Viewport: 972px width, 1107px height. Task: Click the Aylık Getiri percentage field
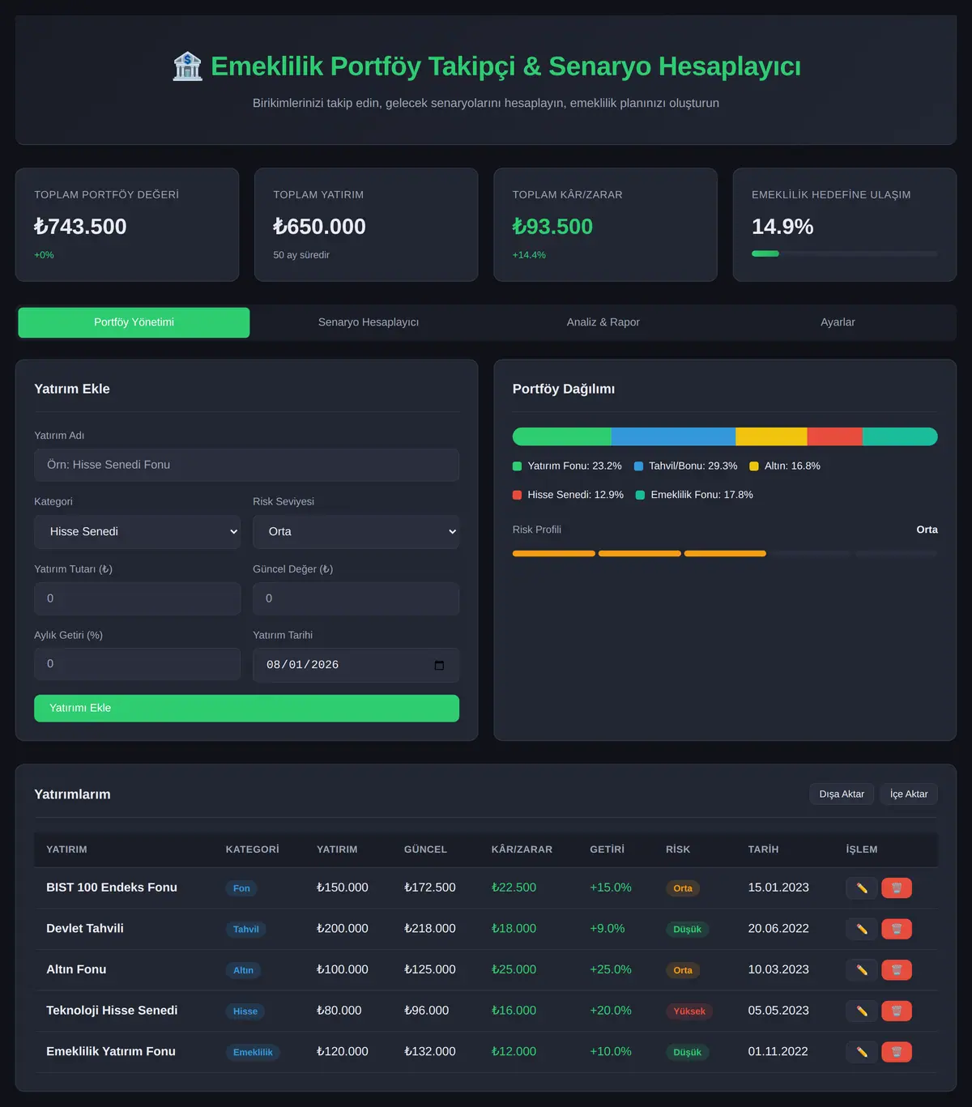click(x=138, y=664)
